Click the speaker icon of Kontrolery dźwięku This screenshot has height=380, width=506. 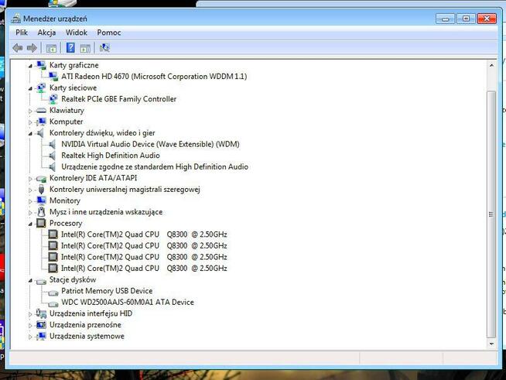coord(41,133)
